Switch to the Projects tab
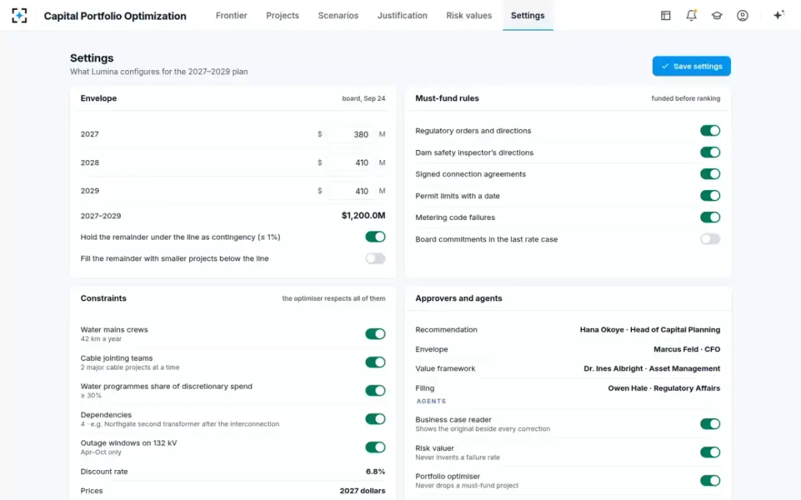This screenshot has width=801, height=500. (x=282, y=15)
